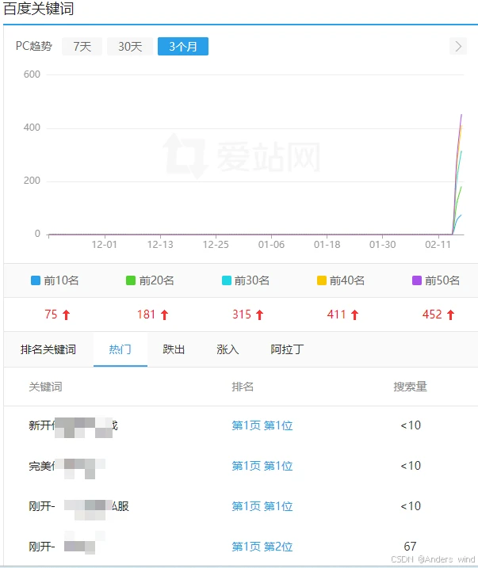
Task: Open the 排名关键词 tab
Action: pos(48,349)
